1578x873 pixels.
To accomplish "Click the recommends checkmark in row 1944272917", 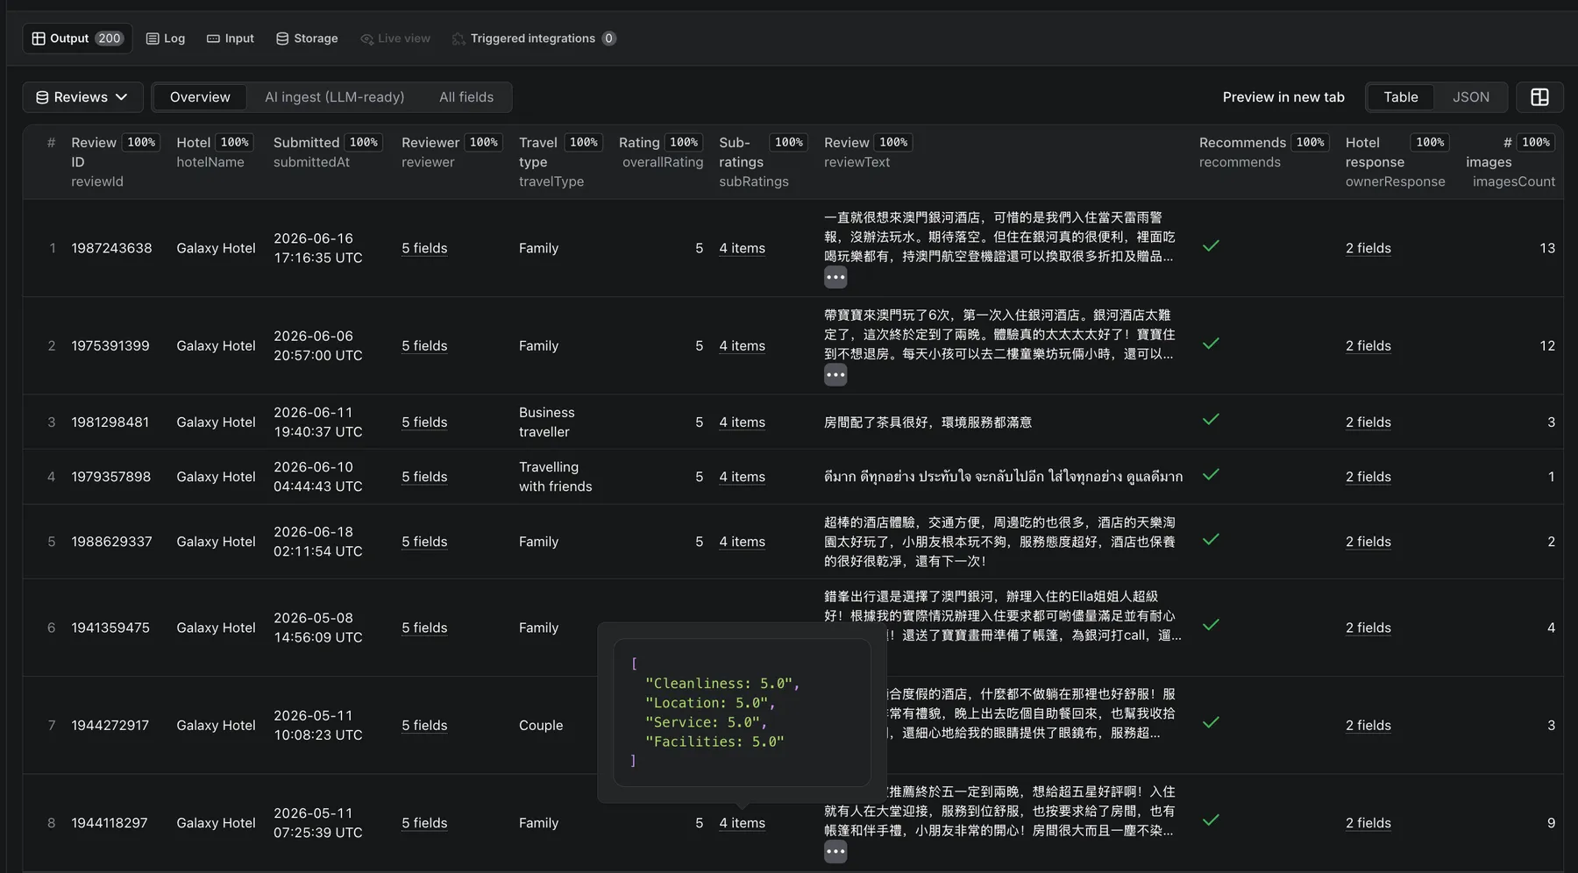I will 1211,723.
